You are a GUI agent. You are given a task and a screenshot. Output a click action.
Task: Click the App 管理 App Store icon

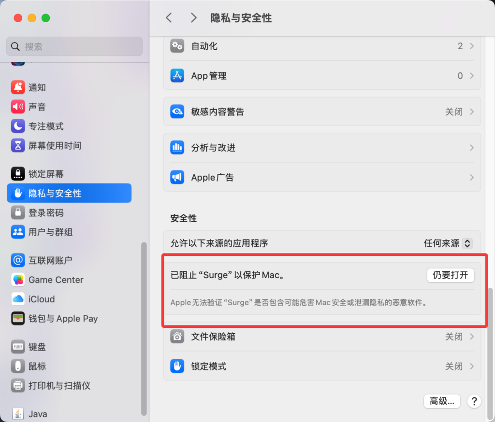(x=177, y=76)
